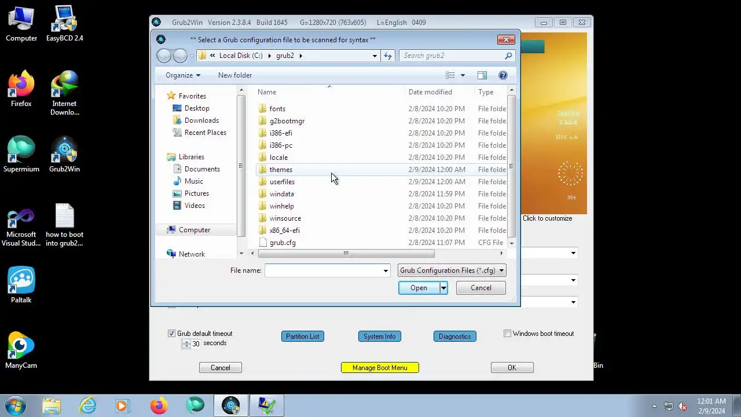Sort by Type column header
Viewport: 741px width, 417px height.
(x=490, y=92)
